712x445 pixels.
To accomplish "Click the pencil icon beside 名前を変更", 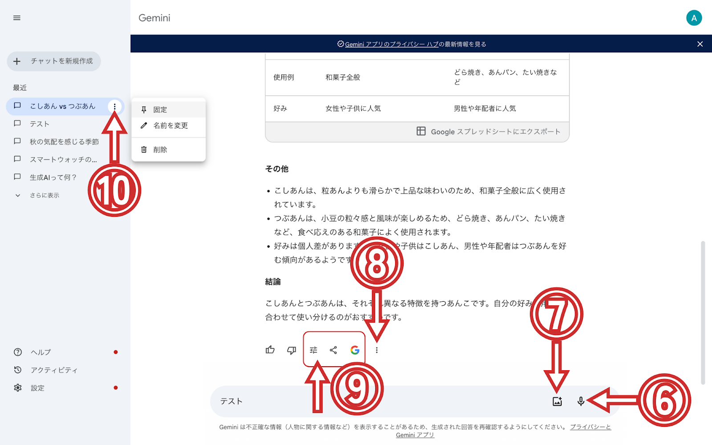I will (x=144, y=125).
